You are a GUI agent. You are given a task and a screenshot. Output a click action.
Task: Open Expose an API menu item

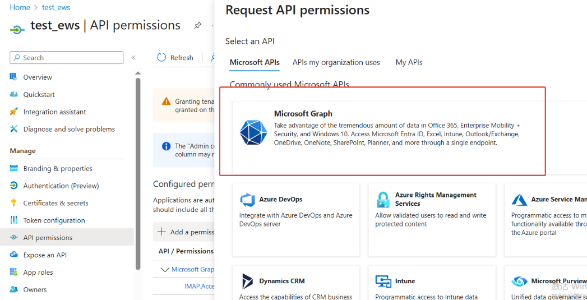(x=45, y=255)
